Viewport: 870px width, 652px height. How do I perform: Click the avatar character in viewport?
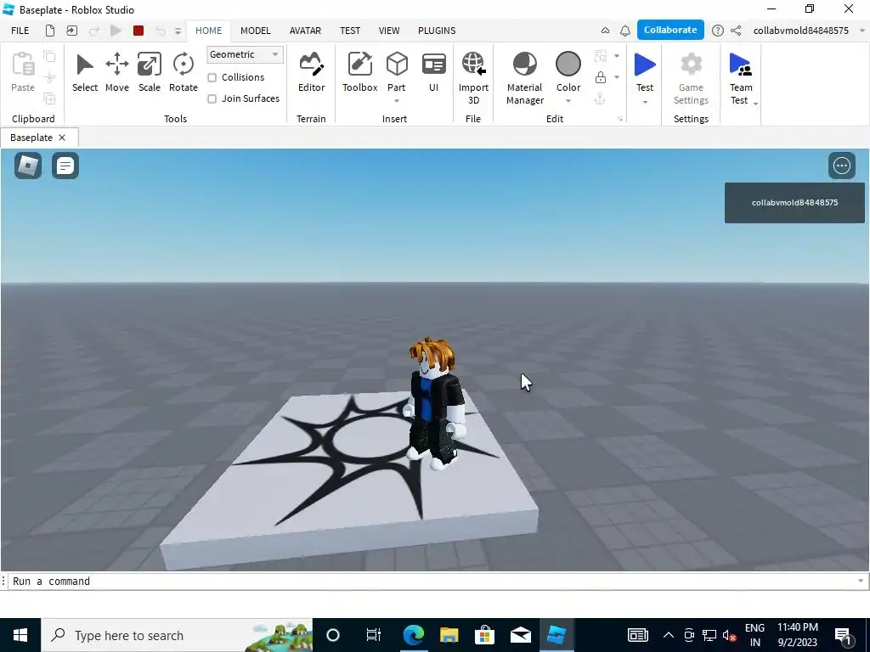pyautogui.click(x=437, y=405)
